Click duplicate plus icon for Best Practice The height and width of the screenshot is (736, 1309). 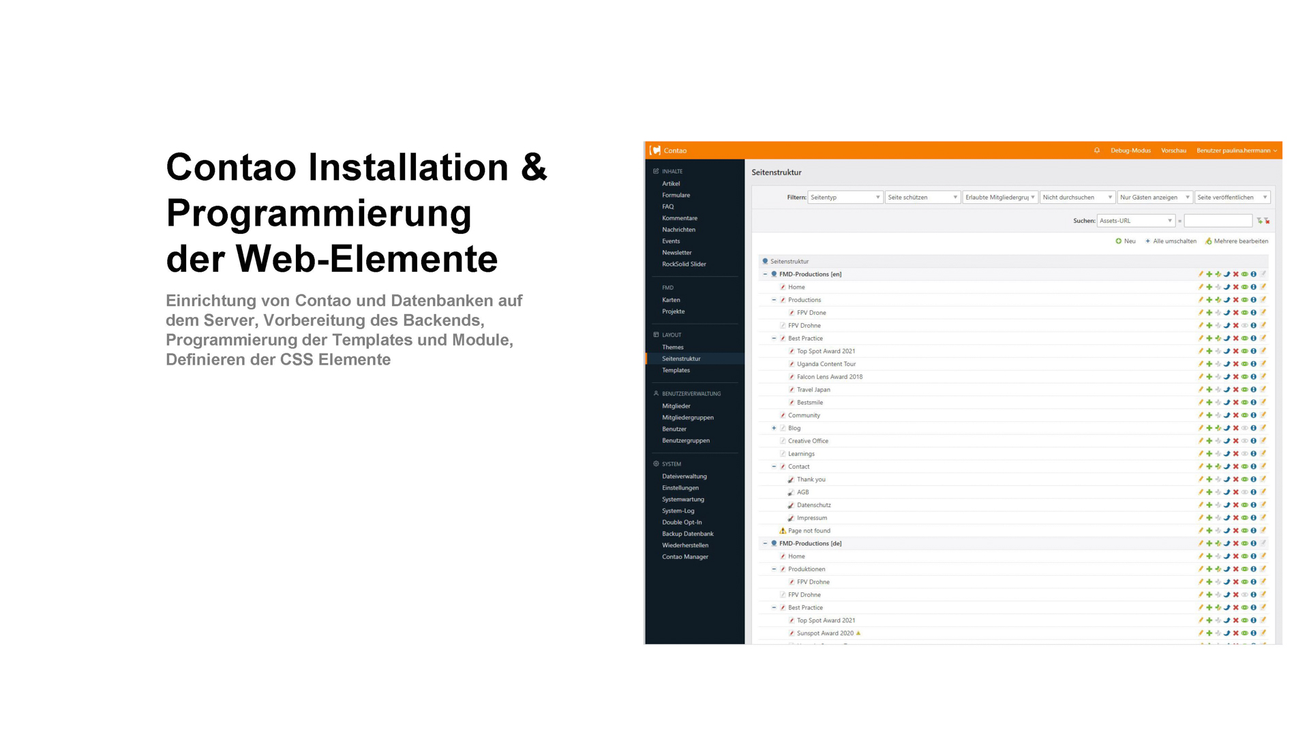[1209, 339]
